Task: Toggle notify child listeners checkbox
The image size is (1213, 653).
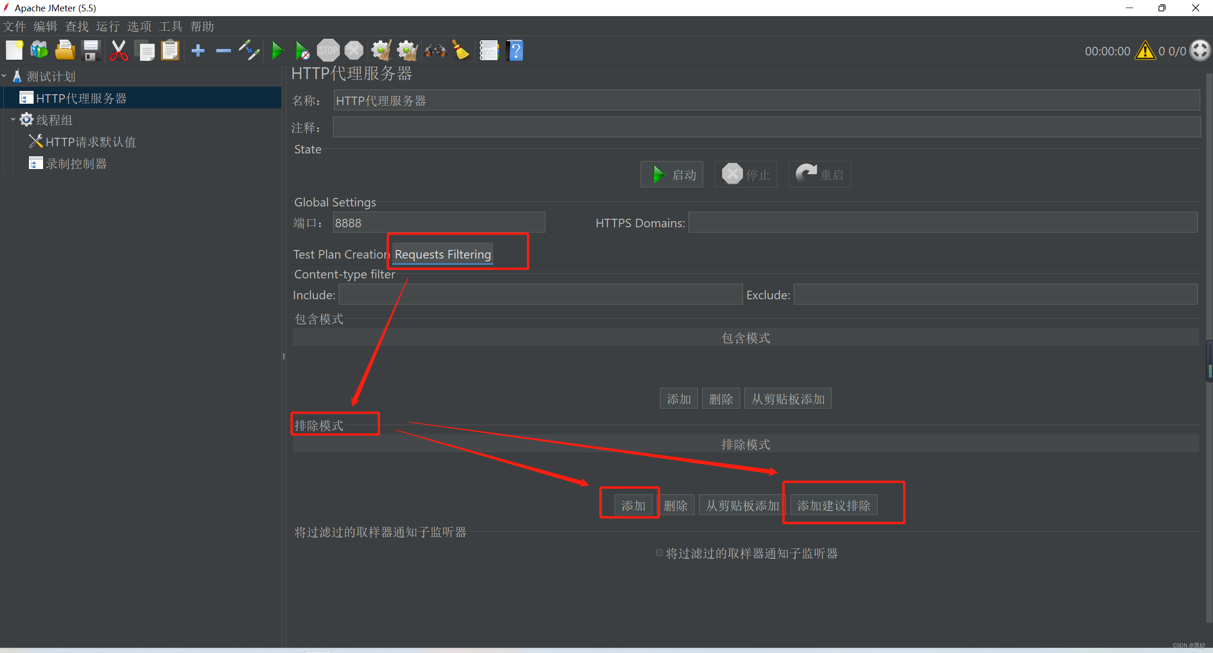Action: tap(659, 553)
